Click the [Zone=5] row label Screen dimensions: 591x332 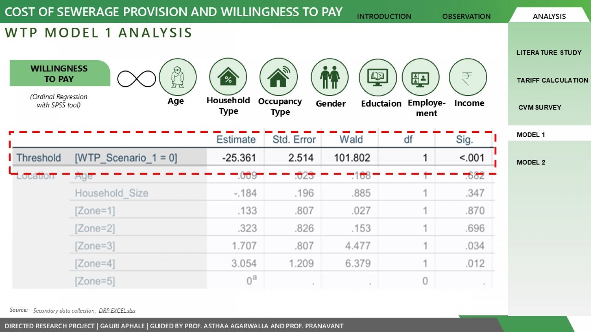[x=95, y=281]
